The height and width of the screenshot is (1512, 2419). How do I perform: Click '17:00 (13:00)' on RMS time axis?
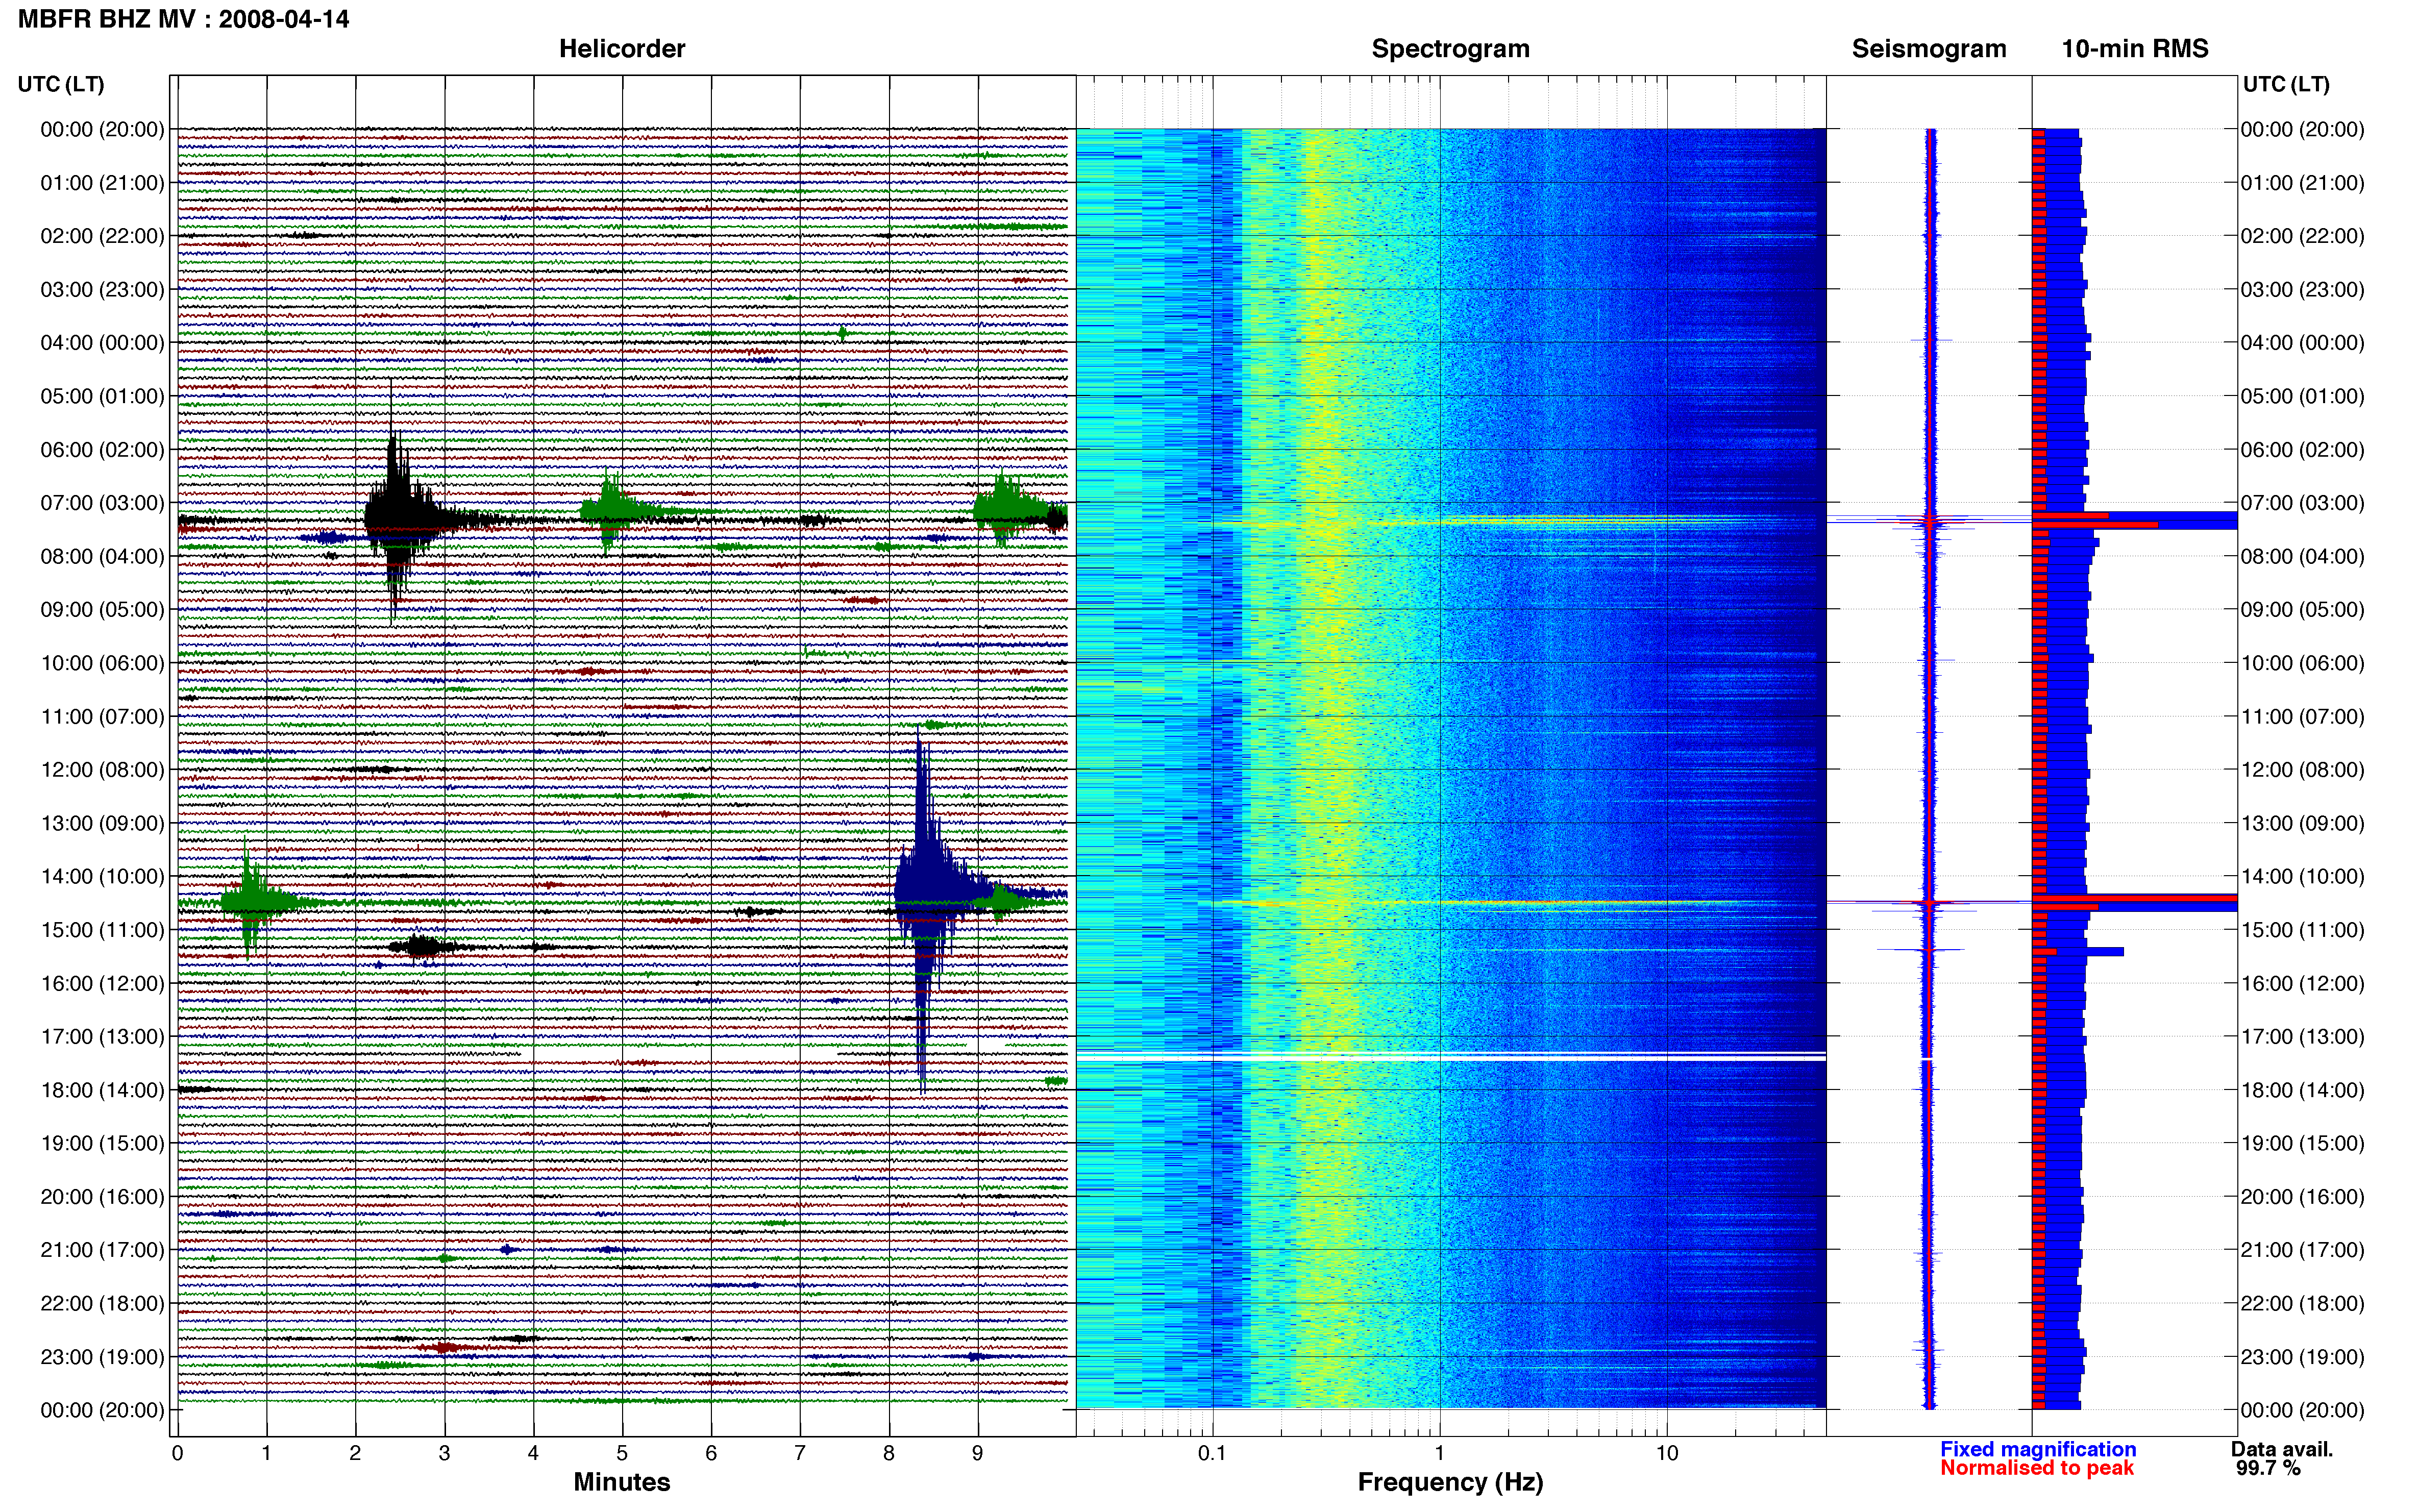tap(2302, 1037)
